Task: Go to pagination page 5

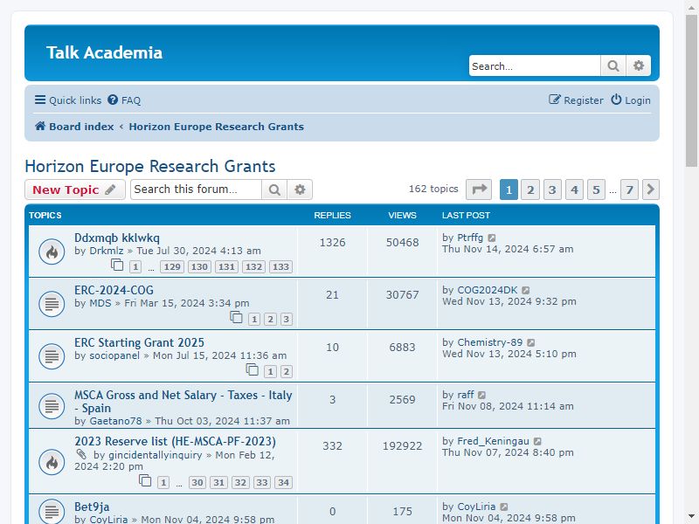Action: pyautogui.click(x=596, y=190)
